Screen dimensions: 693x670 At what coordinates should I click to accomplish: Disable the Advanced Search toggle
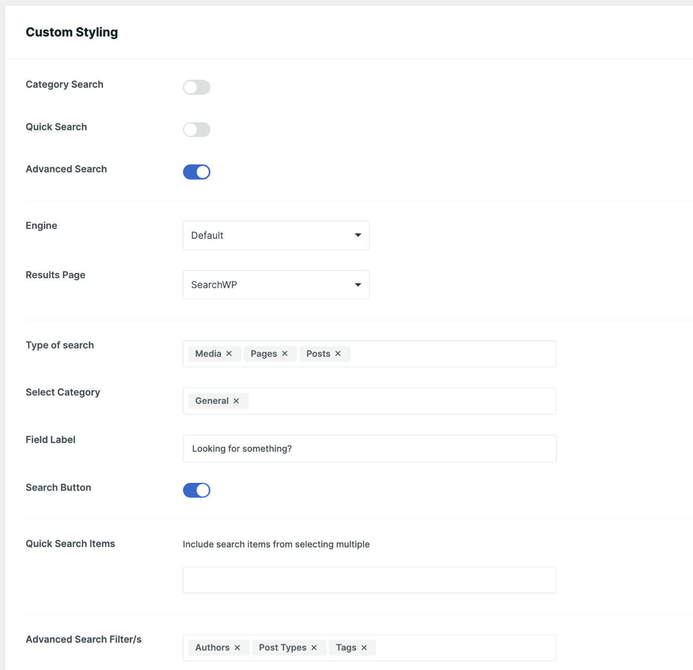tap(196, 172)
